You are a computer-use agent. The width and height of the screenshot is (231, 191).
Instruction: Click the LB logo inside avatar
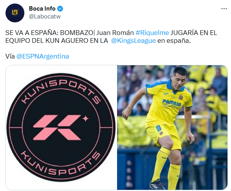coord(15,13)
